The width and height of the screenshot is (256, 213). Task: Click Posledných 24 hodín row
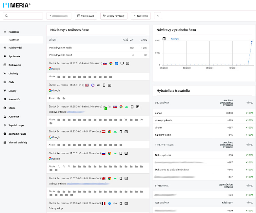click(98, 48)
